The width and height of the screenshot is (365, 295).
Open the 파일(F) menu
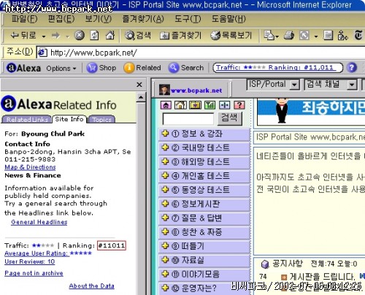[24, 19]
